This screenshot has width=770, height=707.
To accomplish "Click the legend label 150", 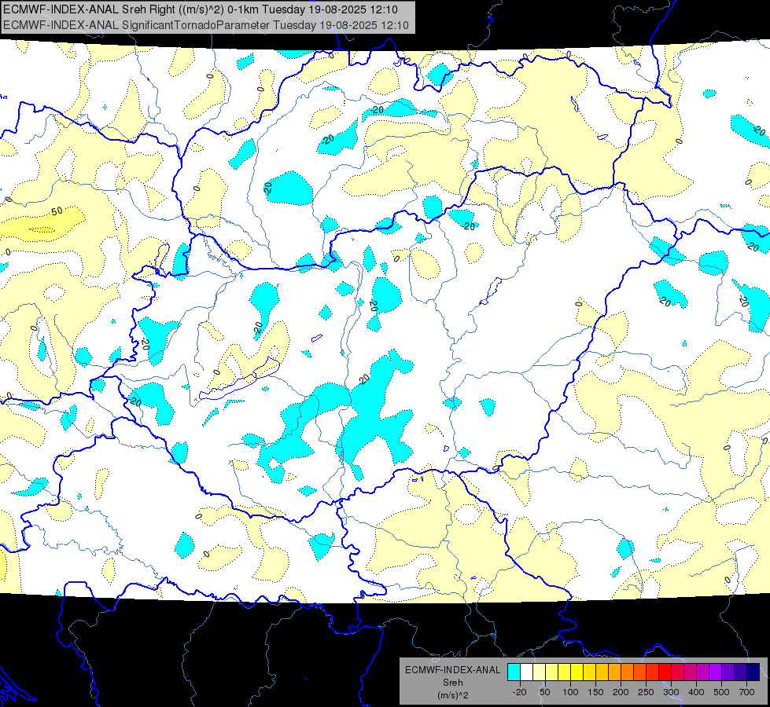I will tap(595, 692).
